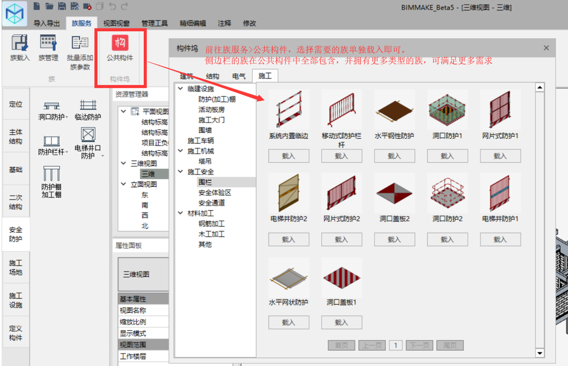Click the undo arrow in quick toolbar

tap(112, 6)
